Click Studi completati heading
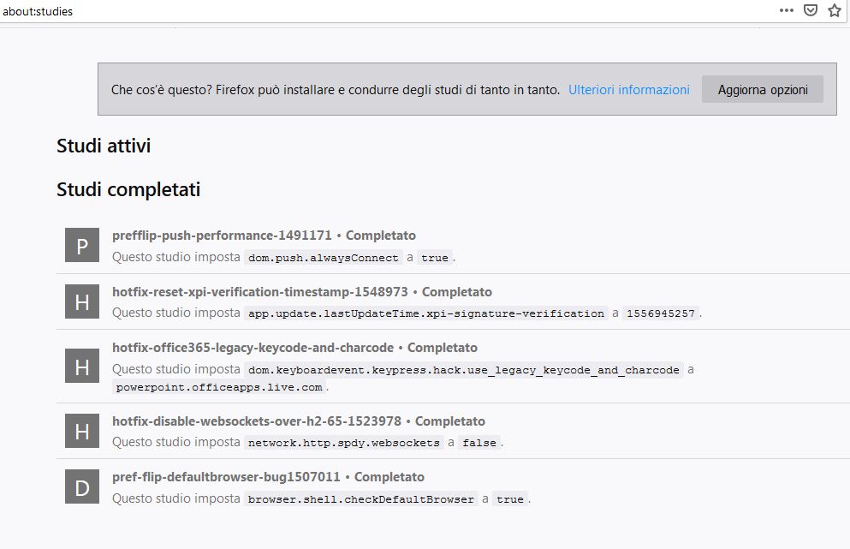This screenshot has height=549, width=850. pos(128,190)
